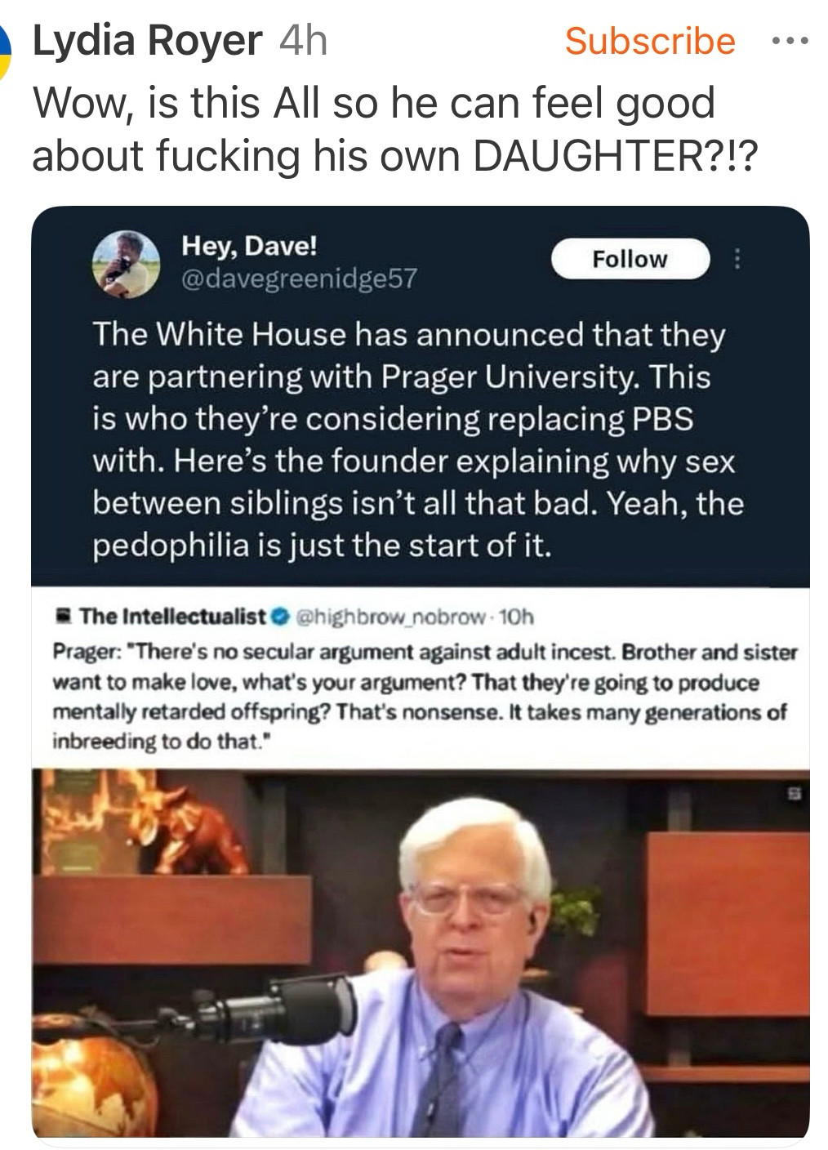Image resolution: width=828 pixels, height=1150 pixels.
Task: Tap the White House announcement tweet text
Action: [x=418, y=439]
